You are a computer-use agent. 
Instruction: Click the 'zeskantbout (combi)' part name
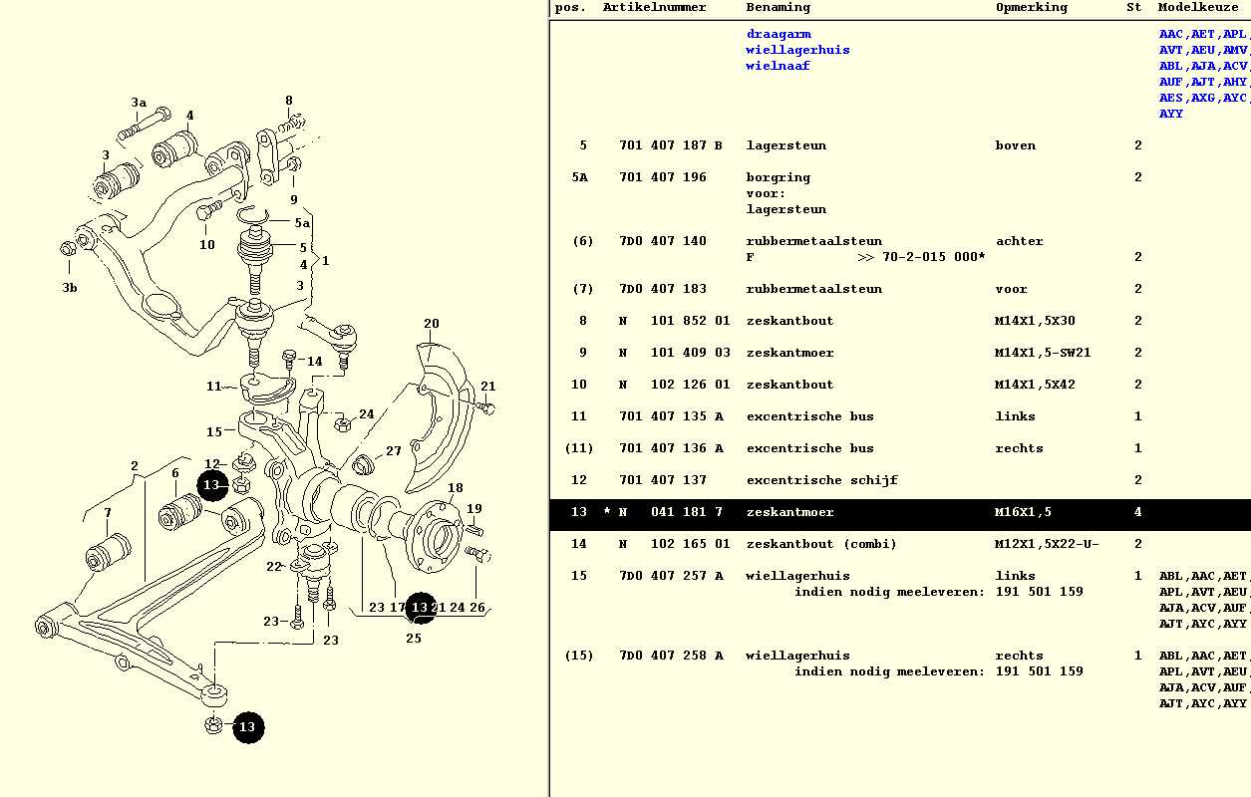(x=822, y=544)
